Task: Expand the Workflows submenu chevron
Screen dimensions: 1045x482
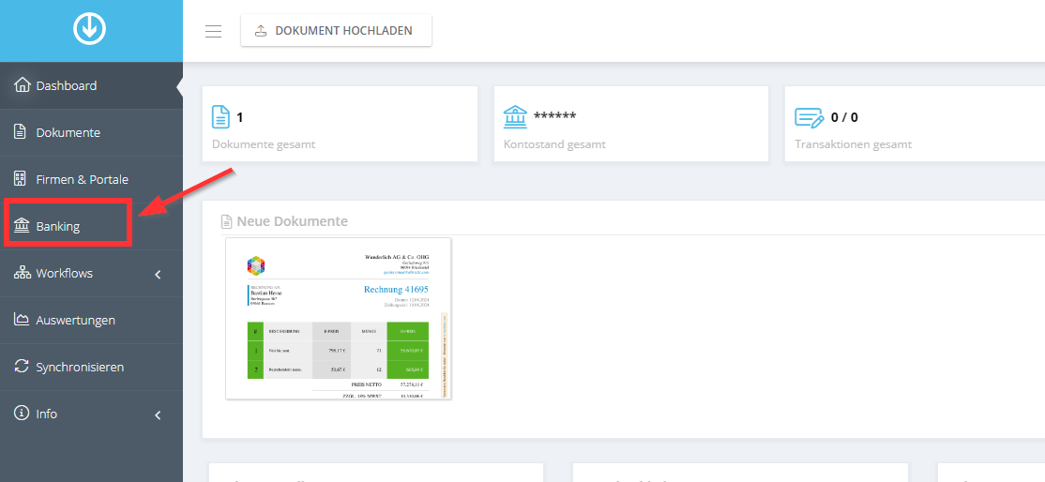Action: click(x=158, y=274)
